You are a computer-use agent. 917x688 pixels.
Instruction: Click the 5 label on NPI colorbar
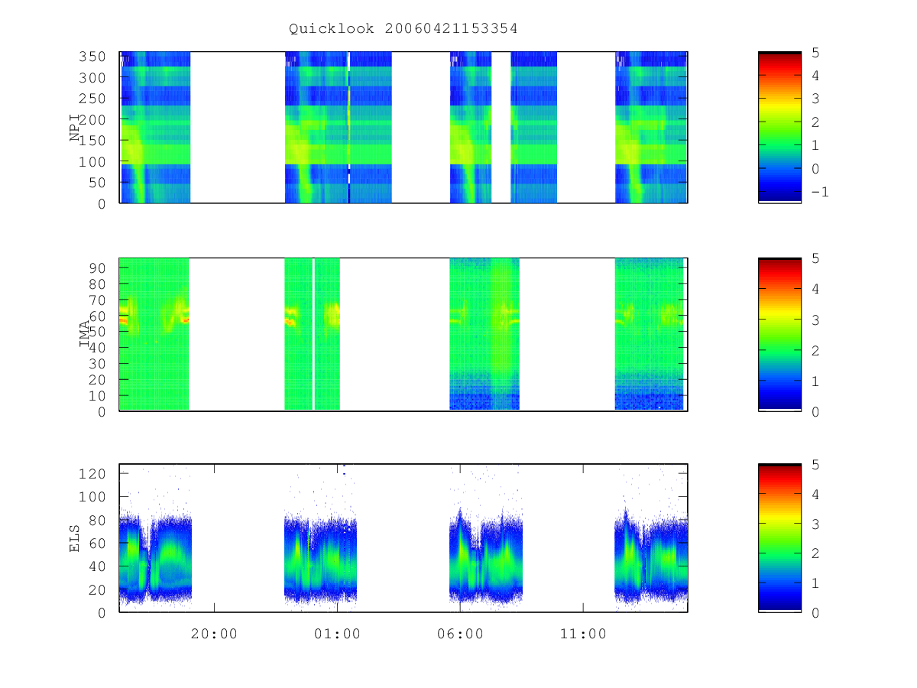click(x=815, y=52)
